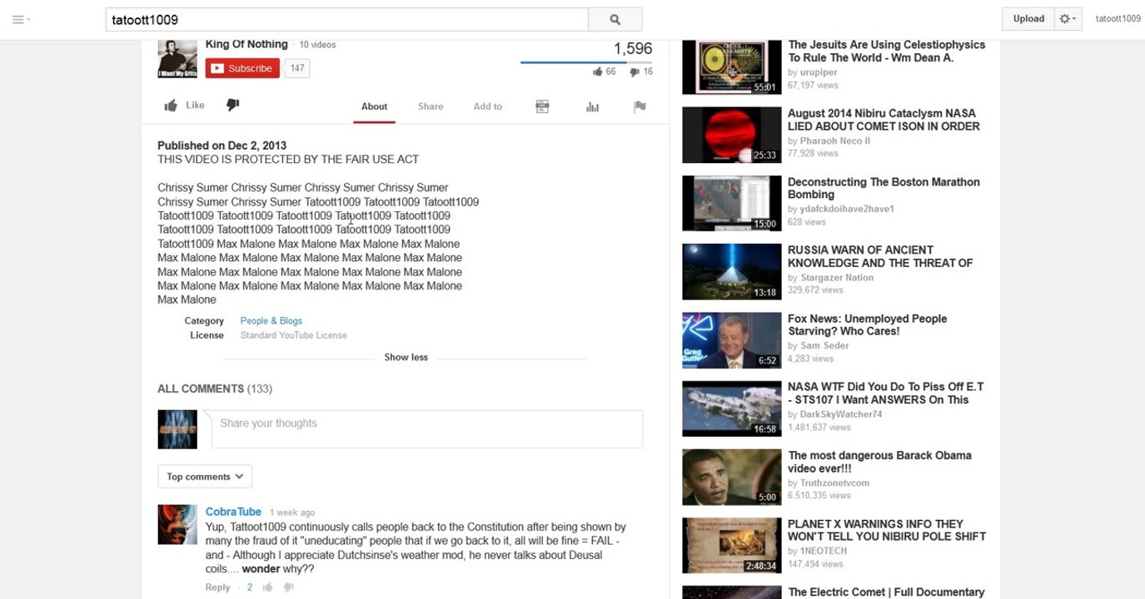Open 'Fox News: Unemployed People Starving' title
Screen dimensions: 1145x599
pyautogui.click(x=868, y=324)
